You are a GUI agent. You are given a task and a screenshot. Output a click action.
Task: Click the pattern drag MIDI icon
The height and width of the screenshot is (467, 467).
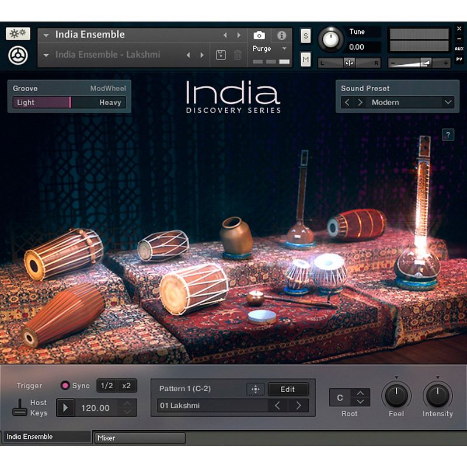pyautogui.click(x=255, y=389)
